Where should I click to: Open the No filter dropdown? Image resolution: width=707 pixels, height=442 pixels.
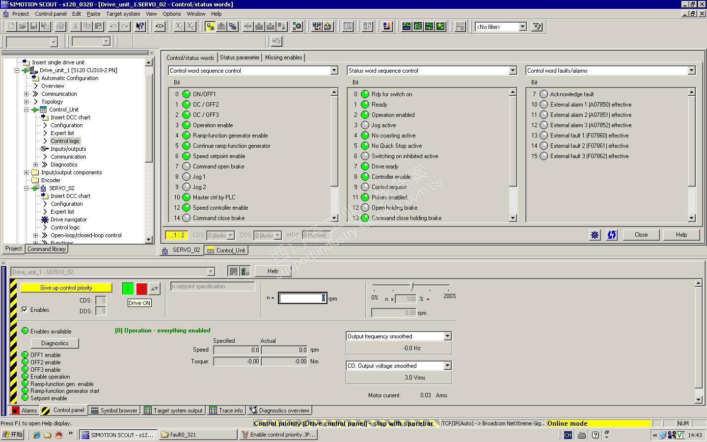[522, 27]
